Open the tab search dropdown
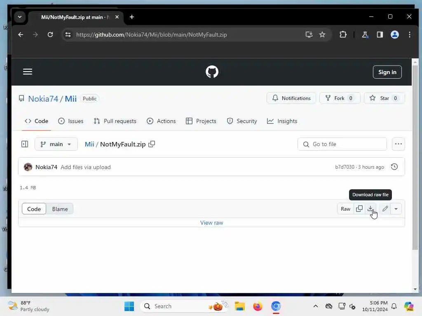 point(20,16)
